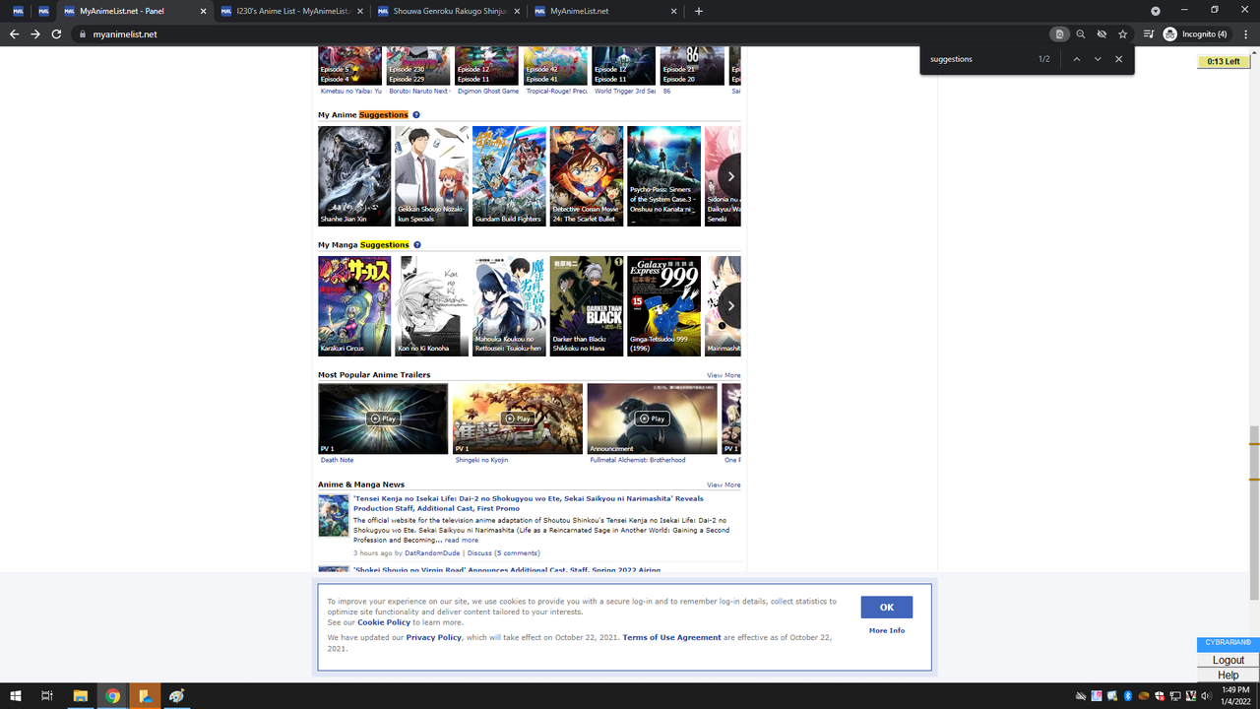The width and height of the screenshot is (1260, 709).
Task: Play the Shingeki no Kyojin trailer
Action: (517, 419)
